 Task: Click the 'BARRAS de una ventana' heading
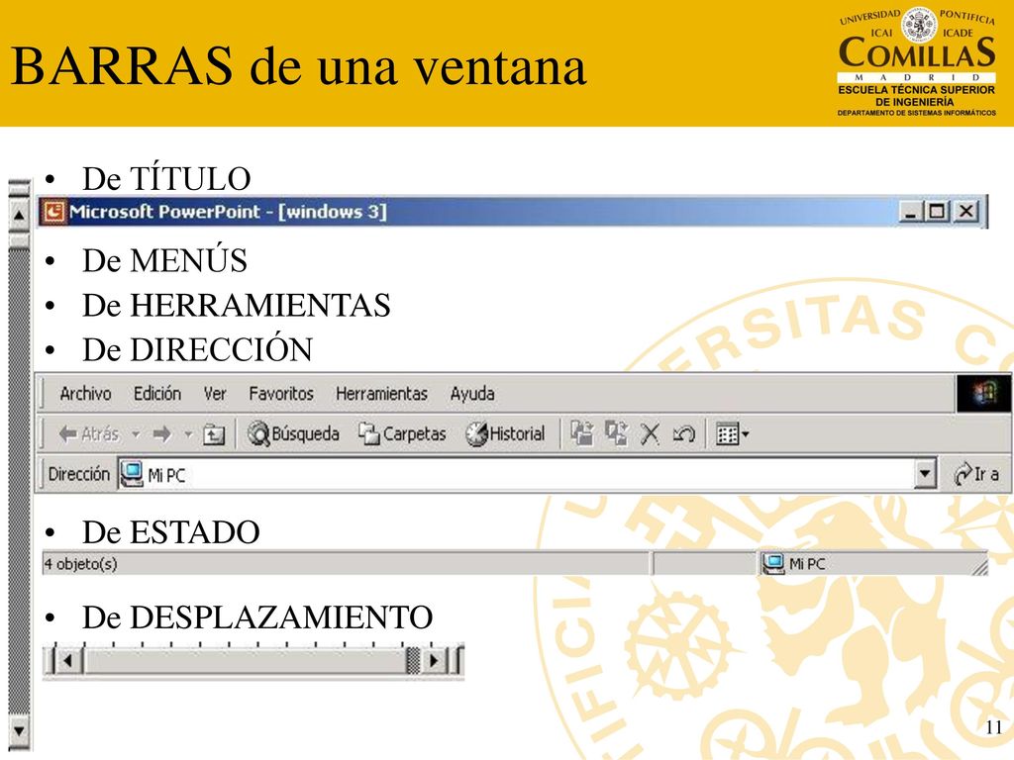299,66
